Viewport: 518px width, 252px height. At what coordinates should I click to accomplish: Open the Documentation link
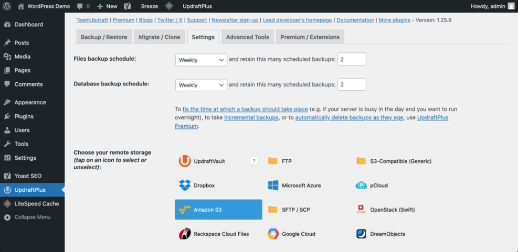point(355,20)
